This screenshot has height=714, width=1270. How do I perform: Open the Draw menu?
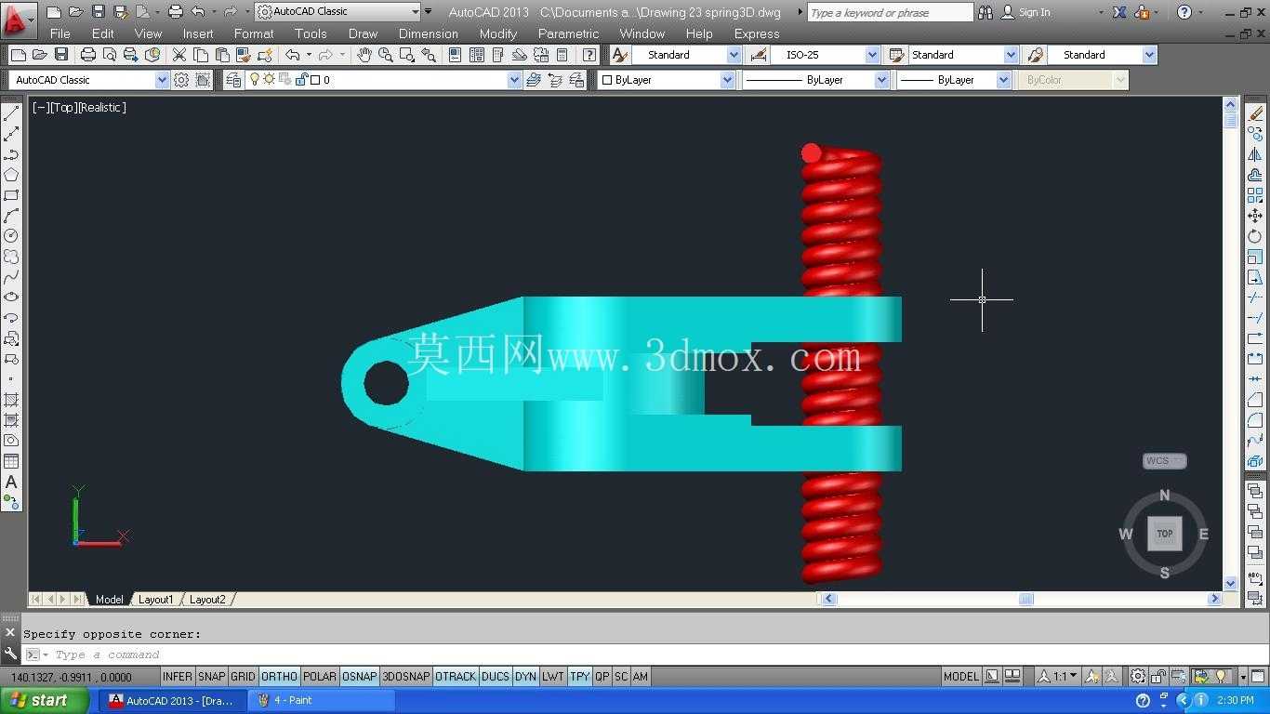[363, 33]
